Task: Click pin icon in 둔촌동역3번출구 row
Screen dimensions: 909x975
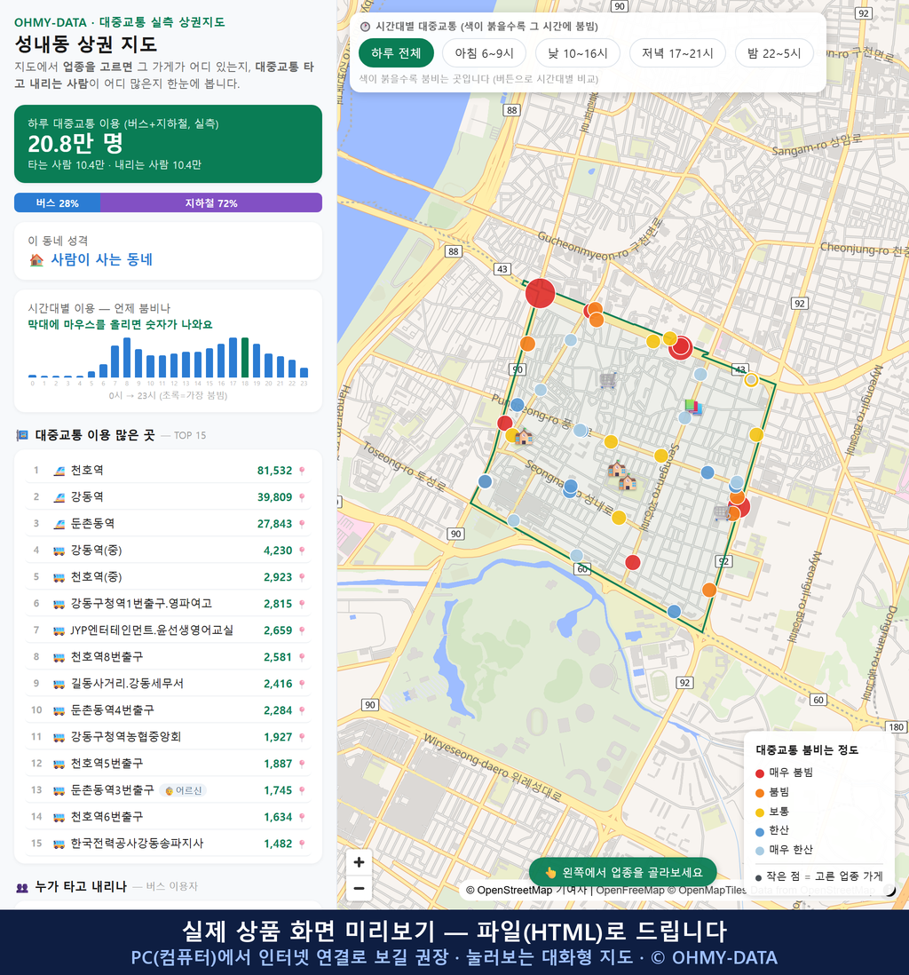Action: pyautogui.click(x=302, y=790)
